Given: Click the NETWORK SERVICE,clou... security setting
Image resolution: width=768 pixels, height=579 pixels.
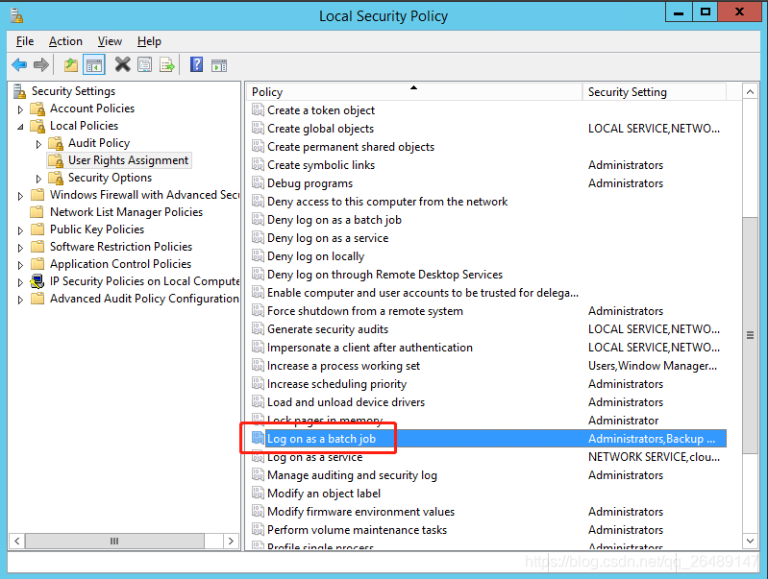Looking at the screenshot, I should [654, 457].
